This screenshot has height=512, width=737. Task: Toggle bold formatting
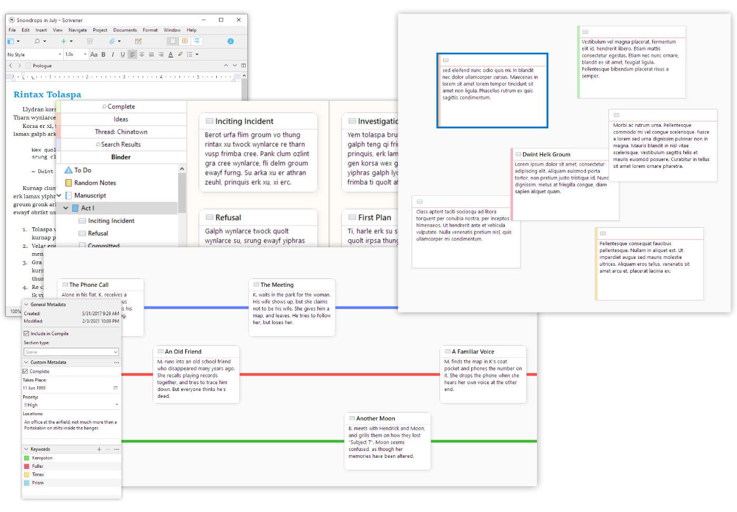[104, 54]
